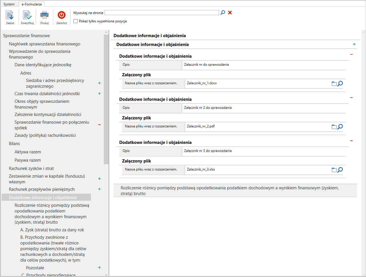The image size is (366, 277).
Task: Switch to the System tab
Action: (10, 4)
